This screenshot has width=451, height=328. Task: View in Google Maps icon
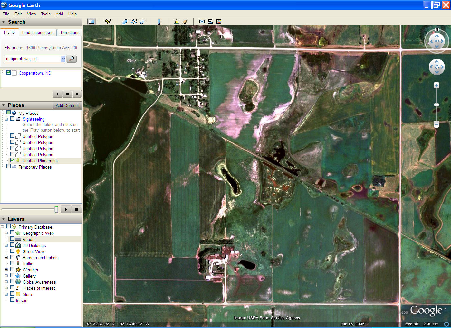coord(219,22)
